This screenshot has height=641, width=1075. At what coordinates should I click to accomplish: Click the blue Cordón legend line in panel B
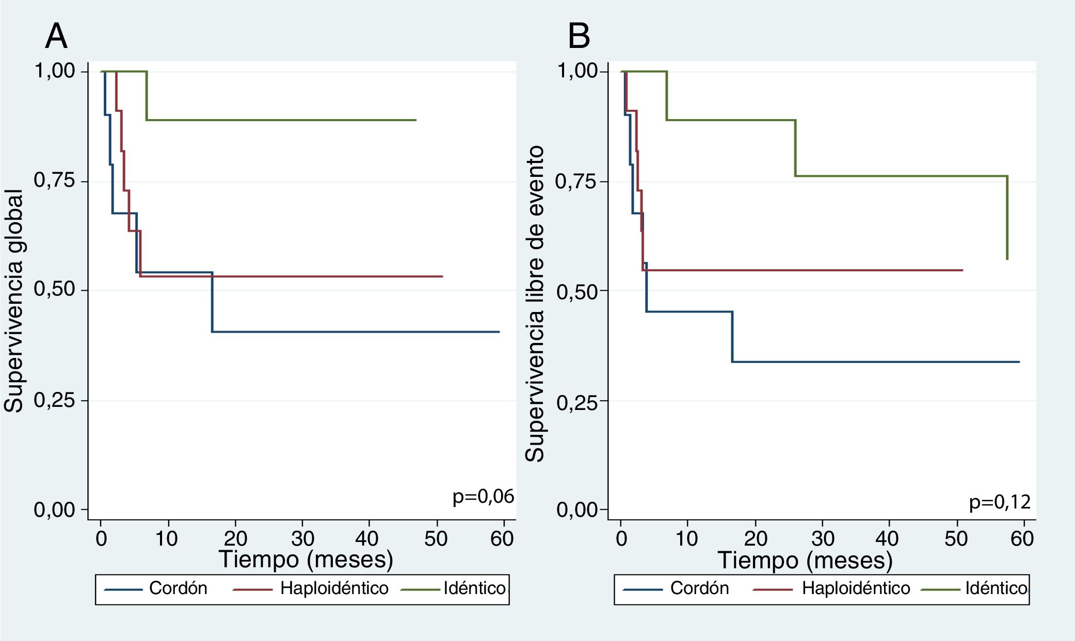(x=643, y=589)
